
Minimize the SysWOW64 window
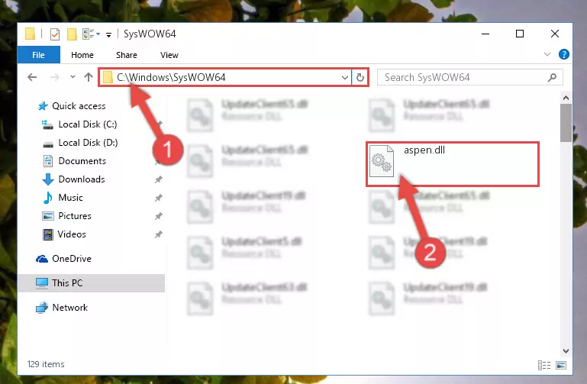[x=485, y=34]
